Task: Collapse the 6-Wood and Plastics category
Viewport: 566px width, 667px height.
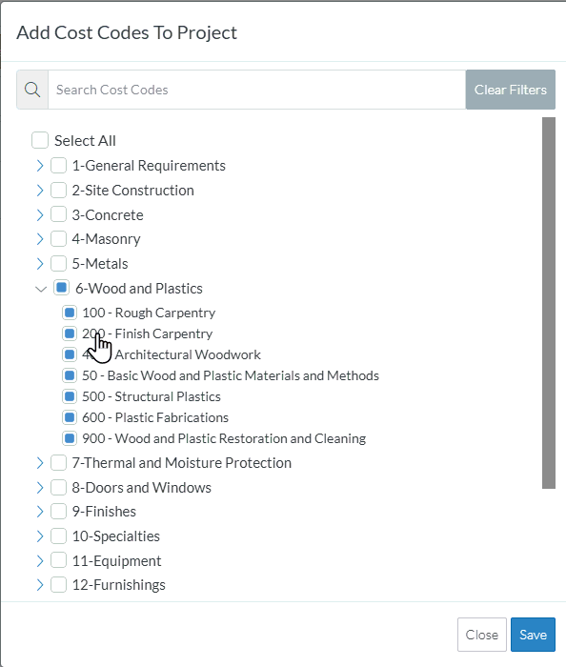Action: point(41,290)
